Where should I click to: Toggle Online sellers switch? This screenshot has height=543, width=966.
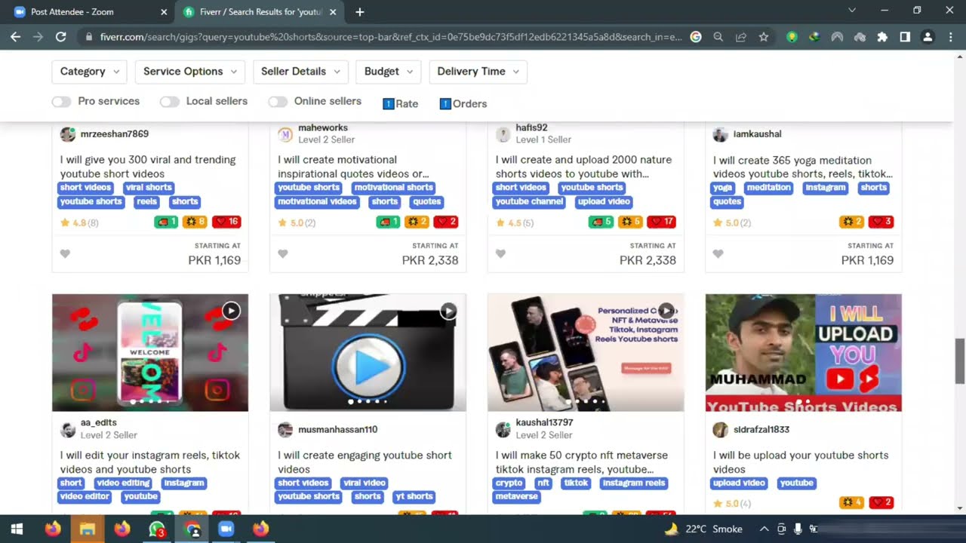click(x=278, y=101)
